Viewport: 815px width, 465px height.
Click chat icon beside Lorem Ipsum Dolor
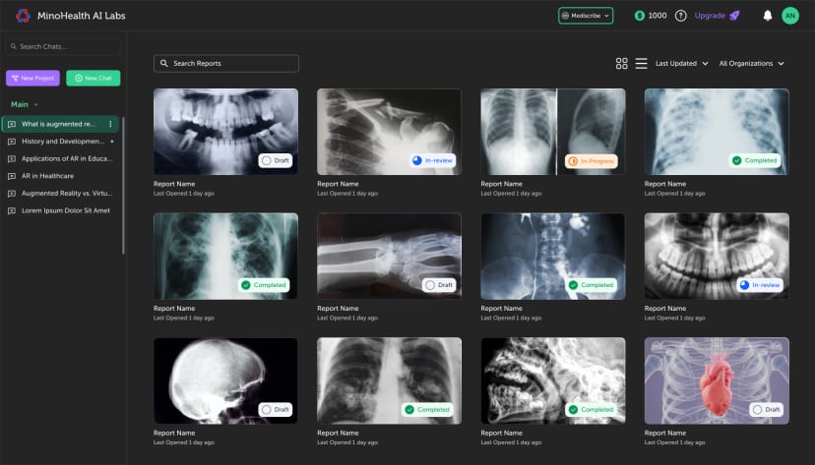click(x=12, y=210)
